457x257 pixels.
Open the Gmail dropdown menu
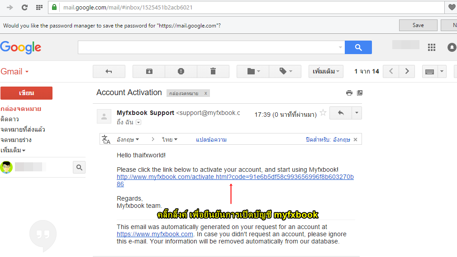point(14,71)
